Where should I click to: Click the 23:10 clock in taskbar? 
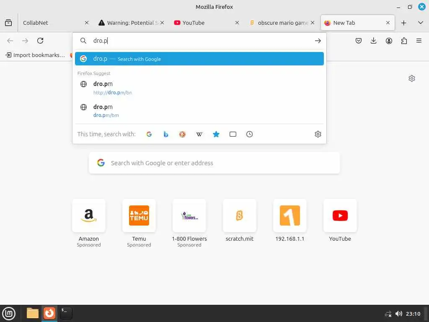click(413, 314)
